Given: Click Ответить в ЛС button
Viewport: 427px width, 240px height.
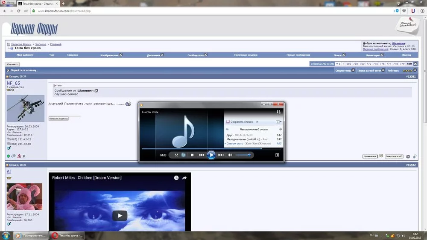Looking at the screenshot, I should point(394,156).
